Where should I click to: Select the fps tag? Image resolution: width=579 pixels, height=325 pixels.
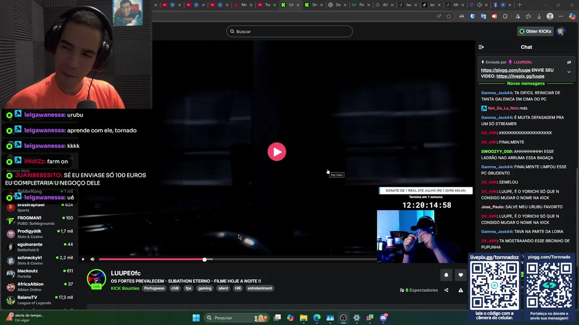pyautogui.click(x=188, y=288)
